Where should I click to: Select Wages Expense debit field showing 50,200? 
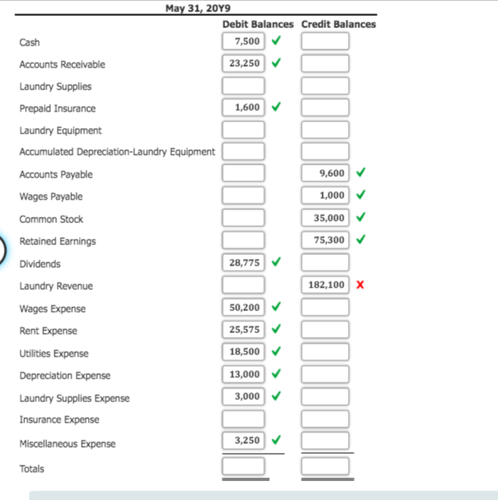(x=243, y=307)
